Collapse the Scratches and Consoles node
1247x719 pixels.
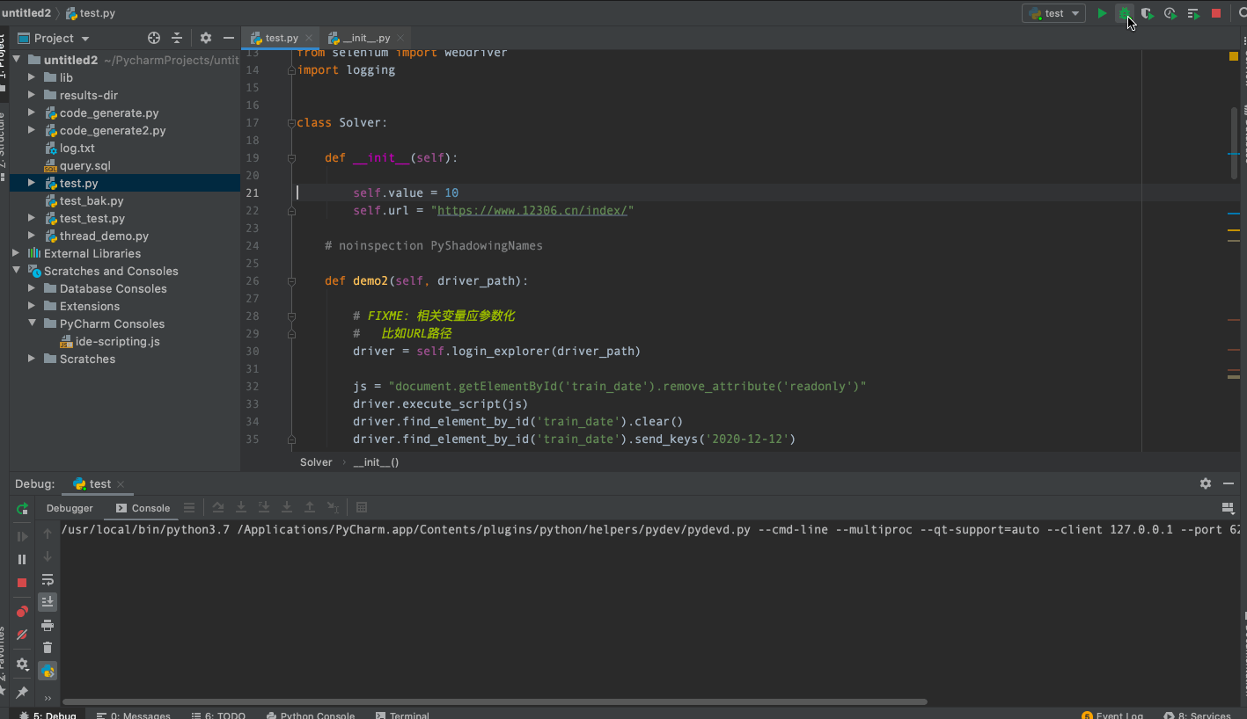[x=16, y=271]
